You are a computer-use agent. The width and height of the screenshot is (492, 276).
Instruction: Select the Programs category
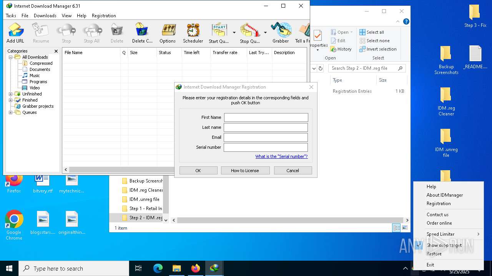pyautogui.click(x=38, y=82)
